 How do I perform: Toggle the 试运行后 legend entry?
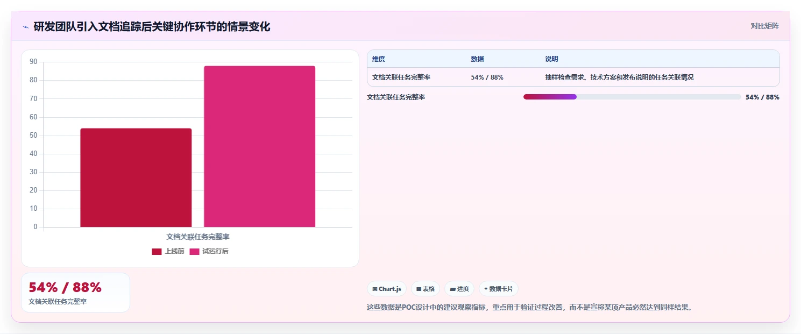(209, 251)
